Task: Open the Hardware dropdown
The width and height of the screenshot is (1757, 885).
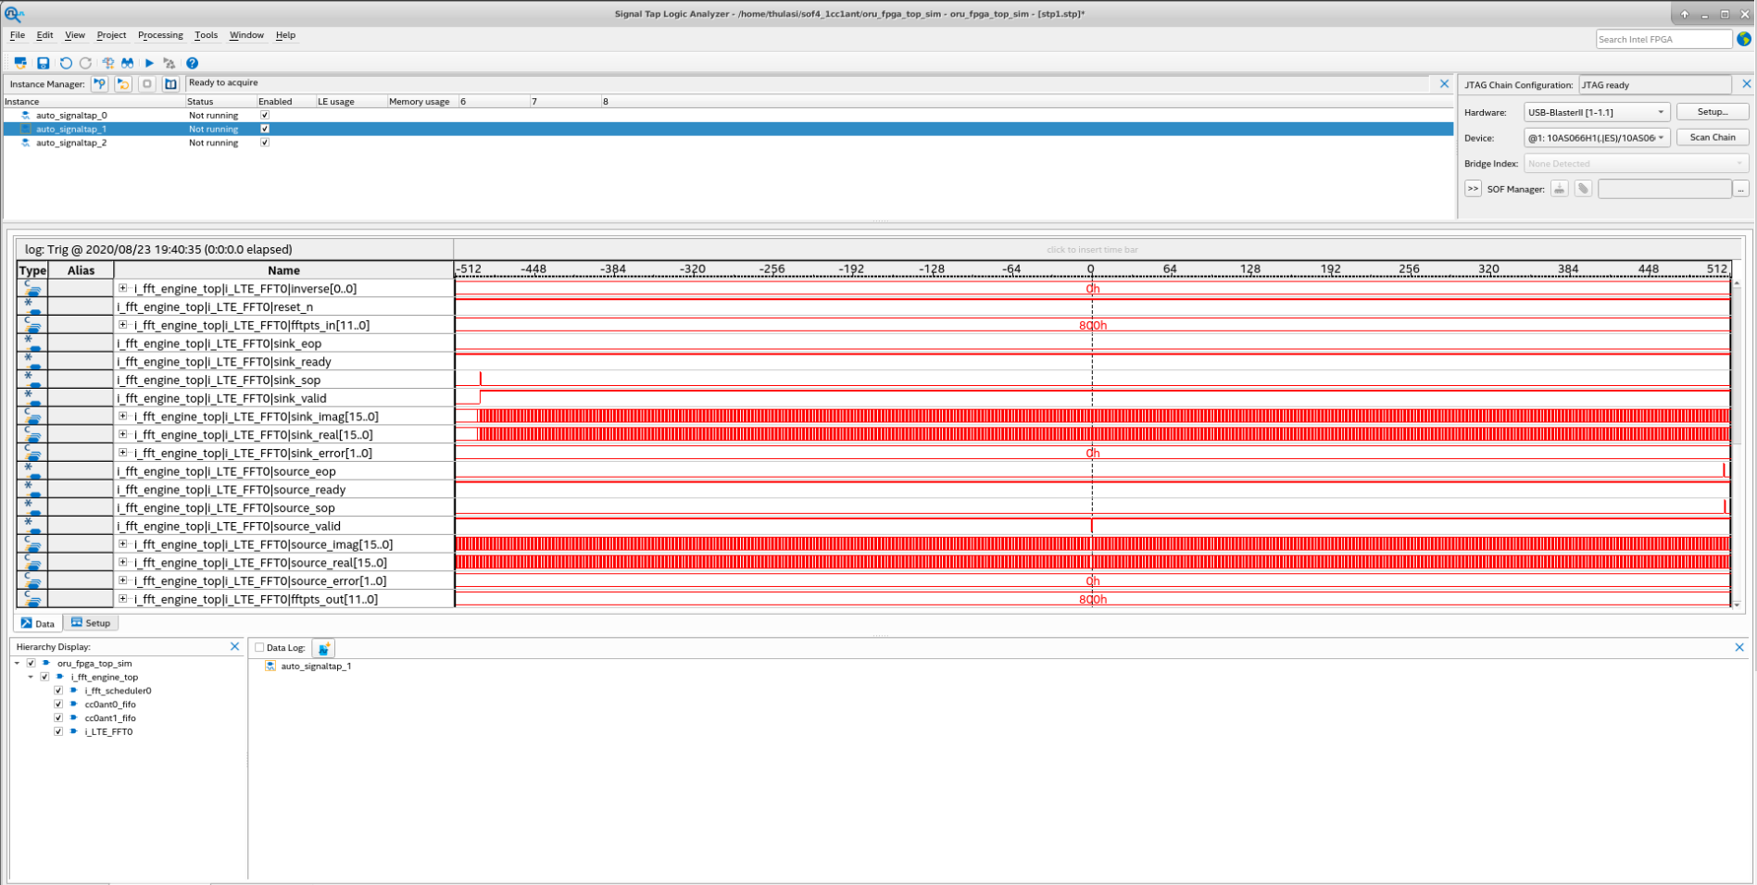Action: tap(1596, 112)
